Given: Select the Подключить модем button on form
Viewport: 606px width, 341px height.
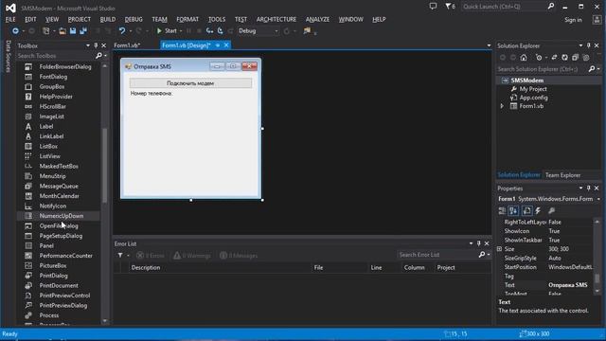Looking at the screenshot, I should click(x=190, y=83).
